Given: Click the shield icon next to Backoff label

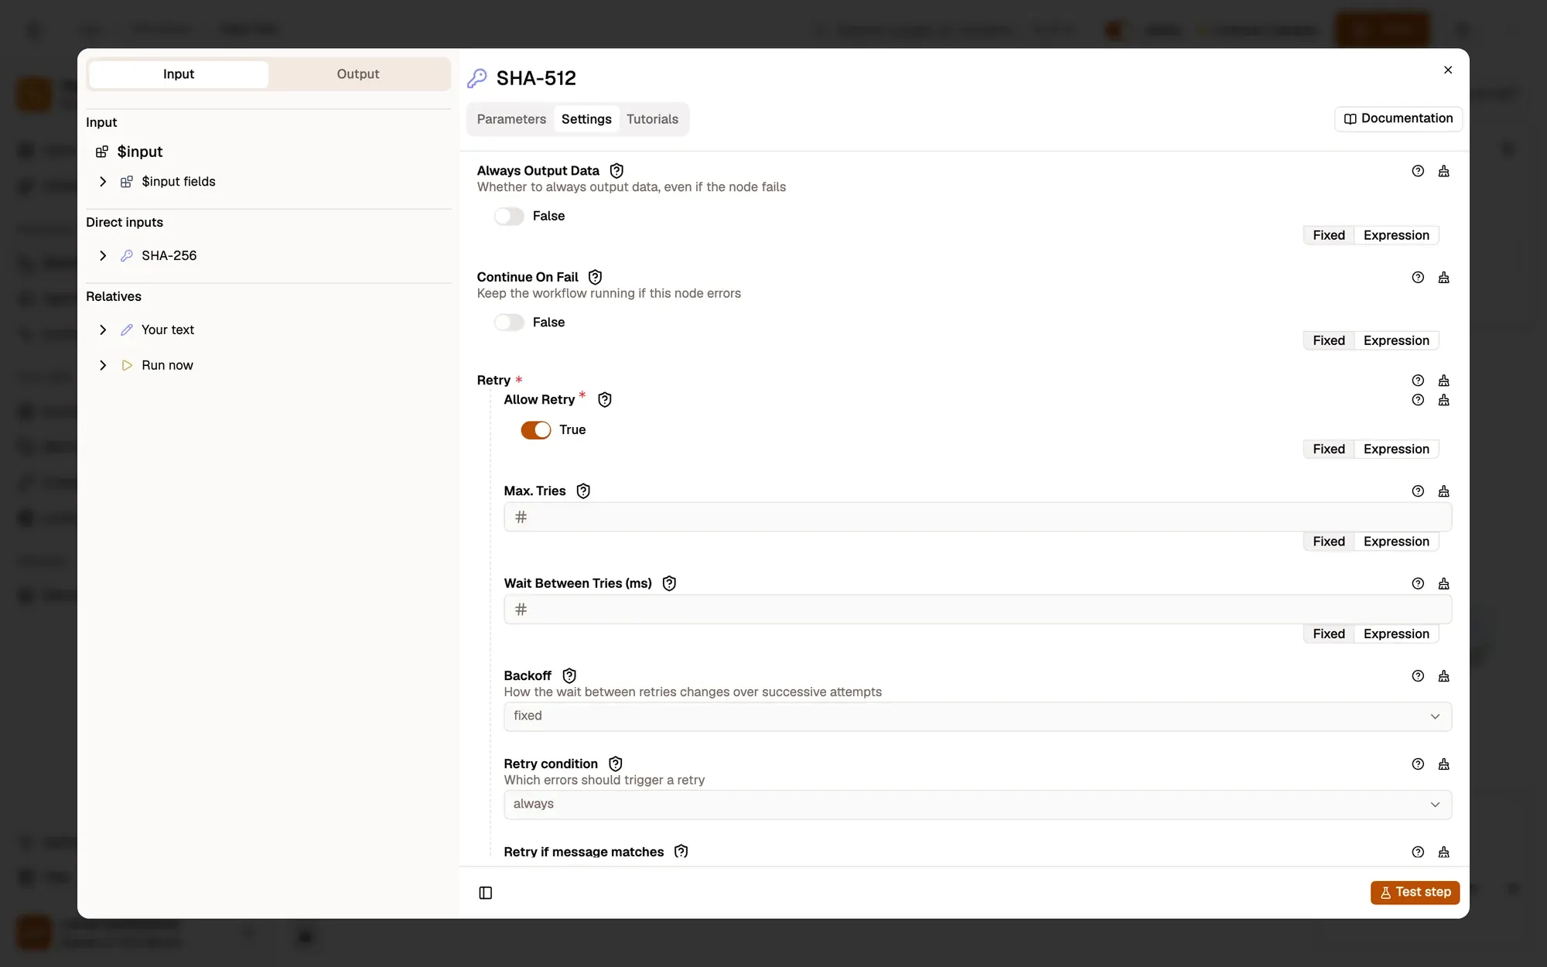Looking at the screenshot, I should 569,676.
